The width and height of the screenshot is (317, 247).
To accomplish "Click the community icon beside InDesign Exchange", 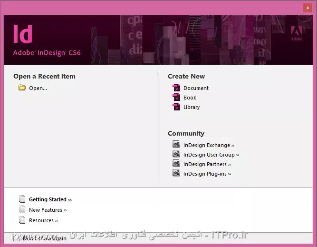I will tap(176, 144).
